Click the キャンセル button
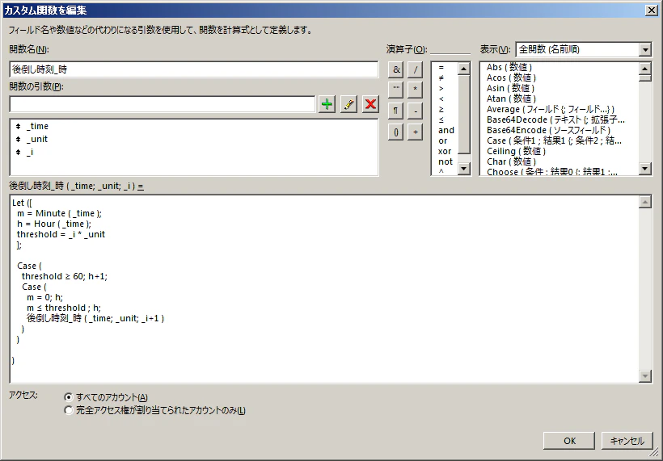The height and width of the screenshot is (461, 663). [627, 441]
